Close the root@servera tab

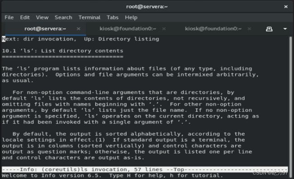click(78, 29)
